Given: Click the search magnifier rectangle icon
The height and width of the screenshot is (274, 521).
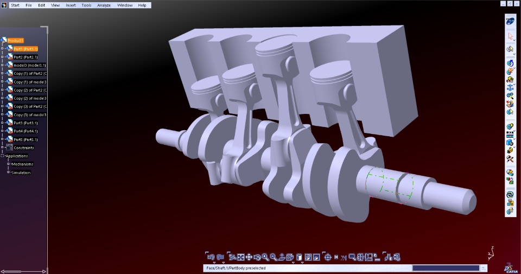Looking at the screenshot, I should [x=352, y=257].
